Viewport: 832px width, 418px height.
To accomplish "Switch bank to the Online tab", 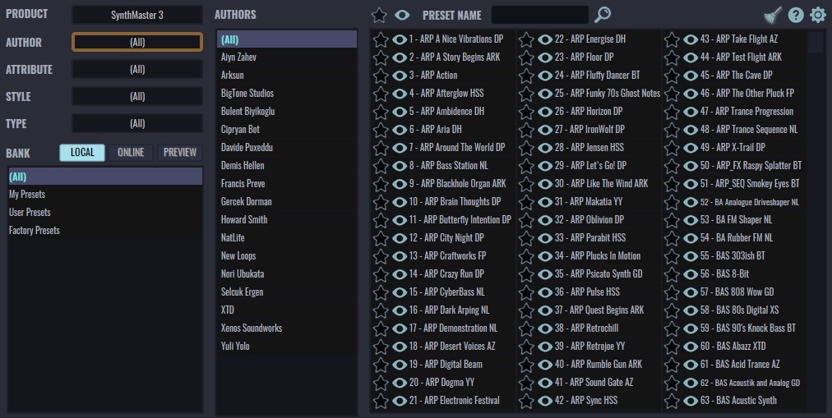I will point(131,153).
